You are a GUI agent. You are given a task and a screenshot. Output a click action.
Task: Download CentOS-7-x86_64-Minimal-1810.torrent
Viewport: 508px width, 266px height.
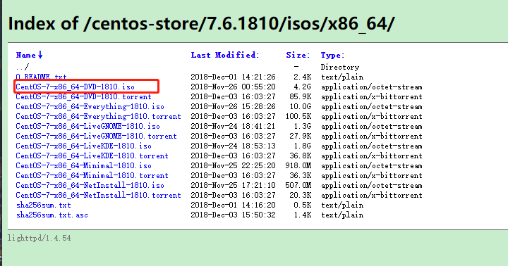[x=92, y=175]
